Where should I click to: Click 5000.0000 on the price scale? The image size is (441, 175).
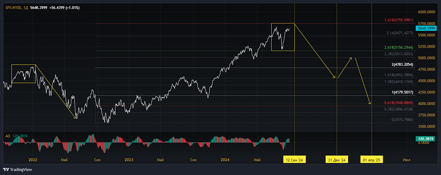(426, 58)
